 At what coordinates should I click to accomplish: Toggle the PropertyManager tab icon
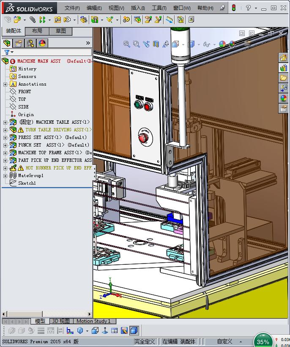(x=19, y=43)
